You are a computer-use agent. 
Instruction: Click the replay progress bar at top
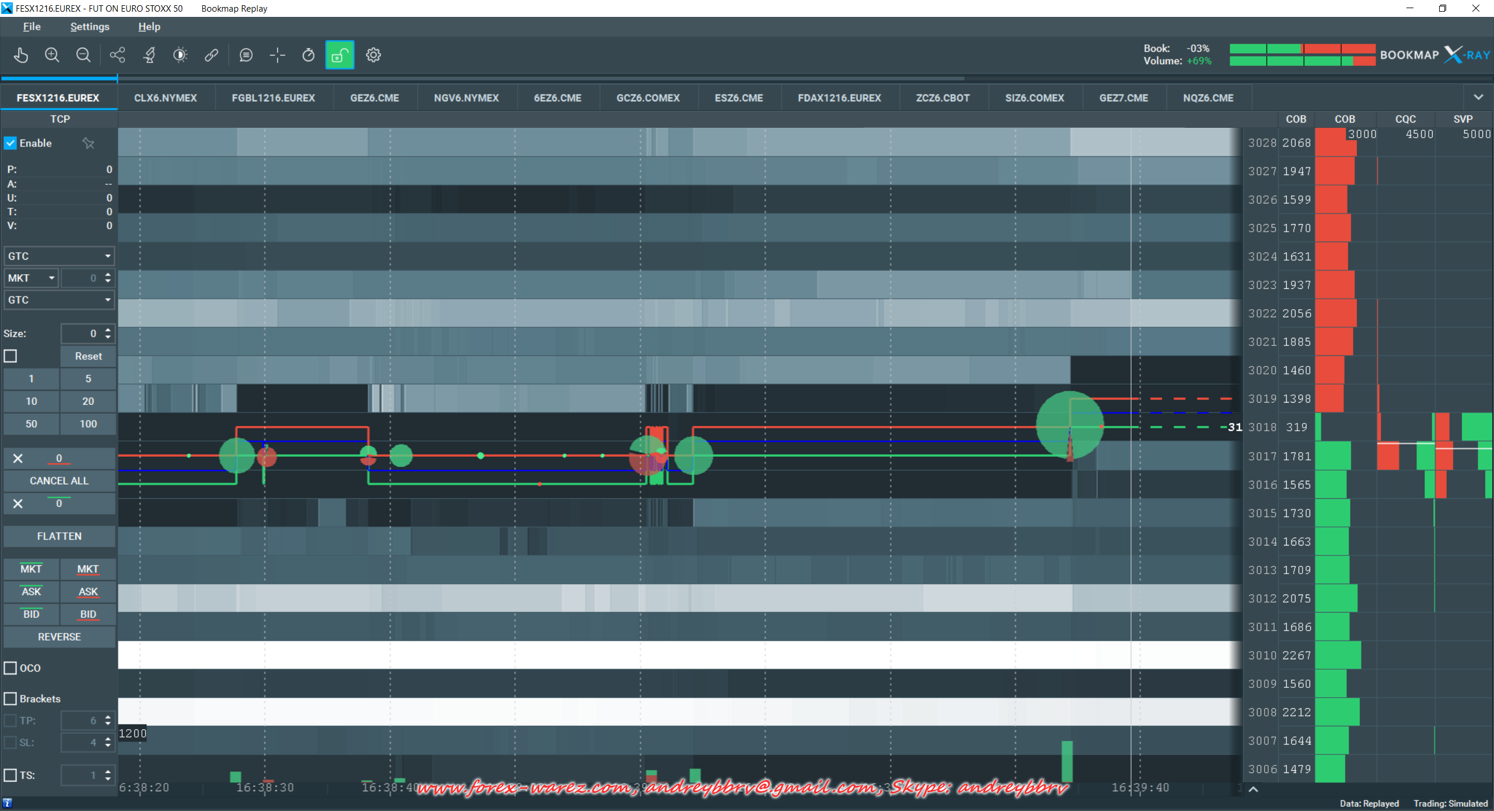point(525,78)
